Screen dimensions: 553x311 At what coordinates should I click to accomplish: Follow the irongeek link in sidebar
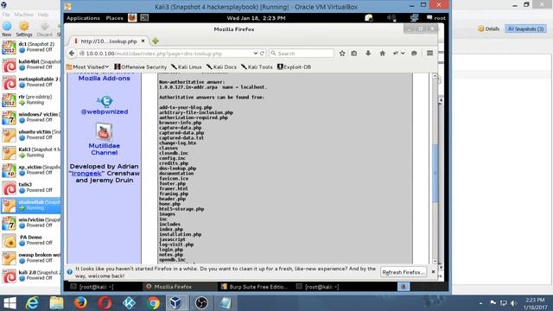86,173
